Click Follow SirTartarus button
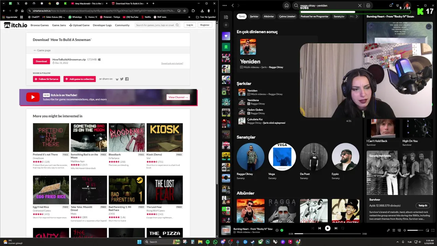Image resolution: width=437 pixels, height=246 pixels. click(x=46, y=79)
